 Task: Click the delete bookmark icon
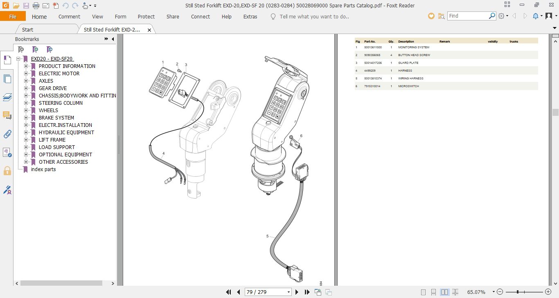pos(21,50)
